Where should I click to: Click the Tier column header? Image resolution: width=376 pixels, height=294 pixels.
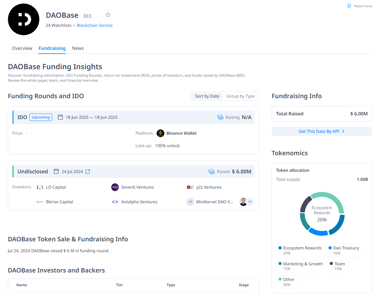(x=119, y=285)
